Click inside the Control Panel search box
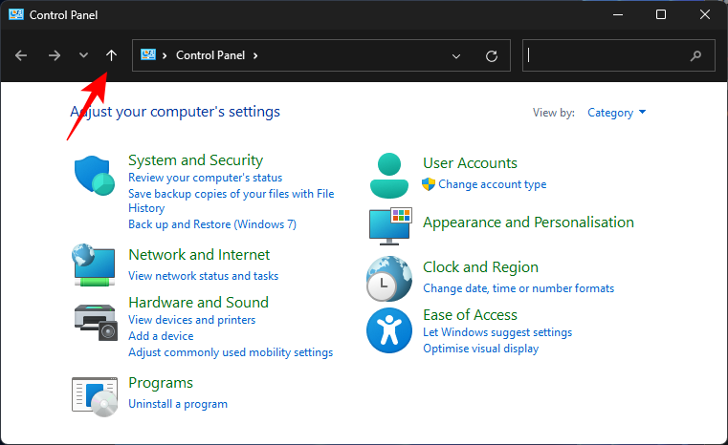The width and height of the screenshot is (728, 445). (607, 55)
